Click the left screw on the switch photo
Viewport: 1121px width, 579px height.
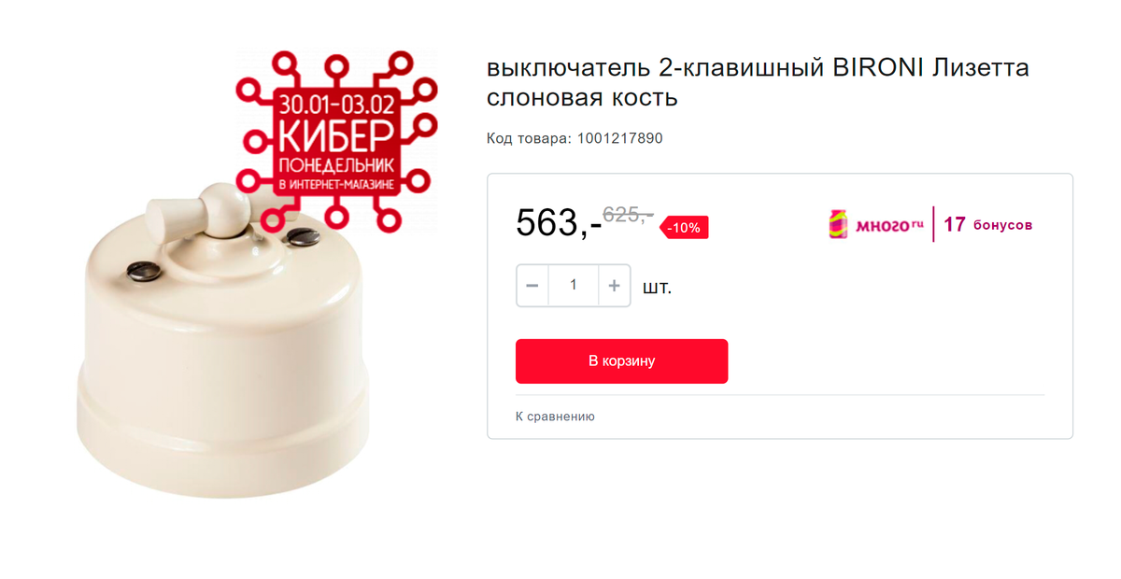[138, 271]
